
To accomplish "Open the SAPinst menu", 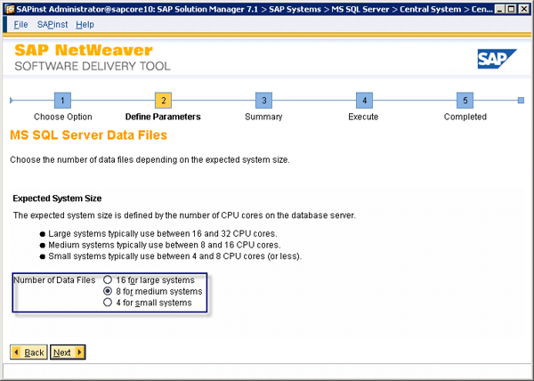I will (52, 24).
